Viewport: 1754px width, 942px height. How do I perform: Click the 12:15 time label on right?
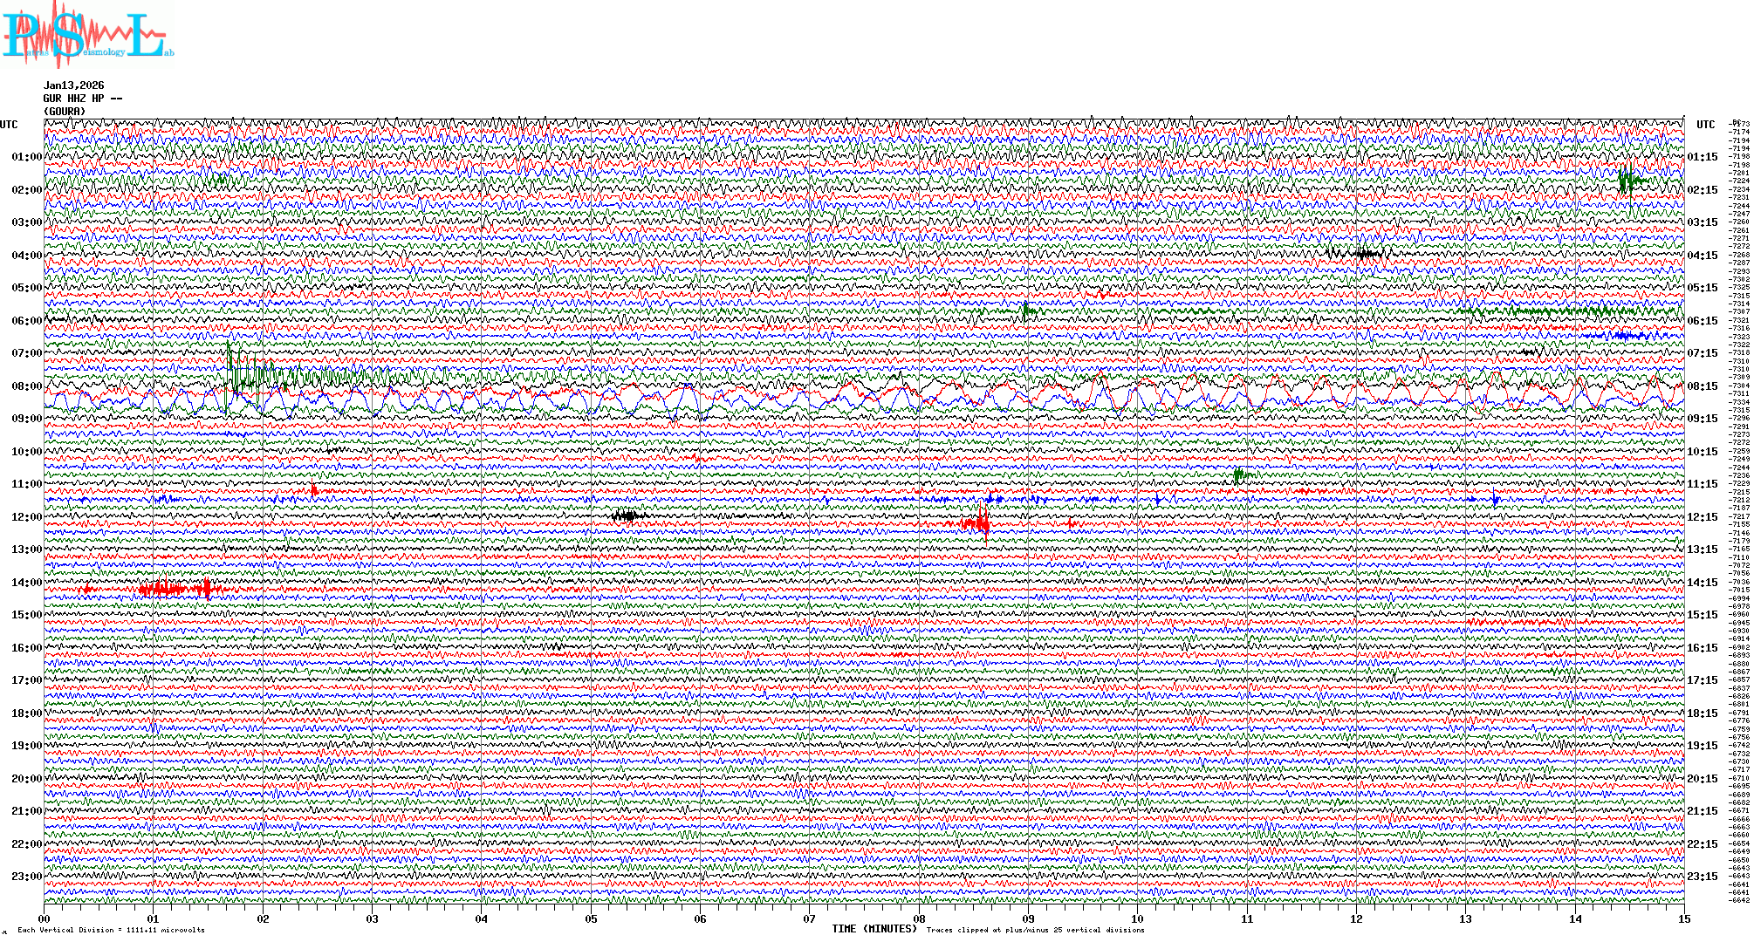point(1702,517)
